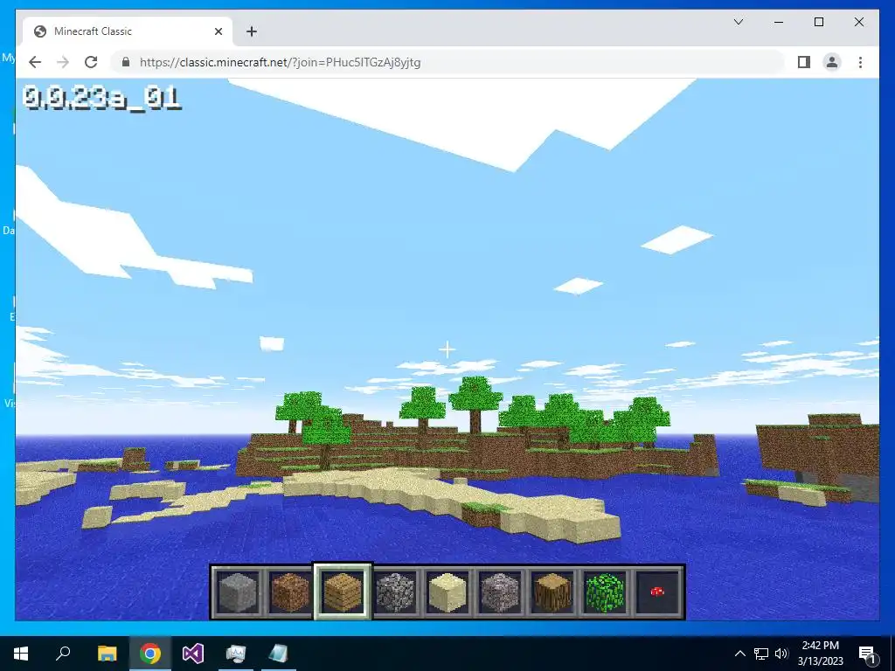
Task: Click the crosshair at game view center
Action: (x=447, y=349)
